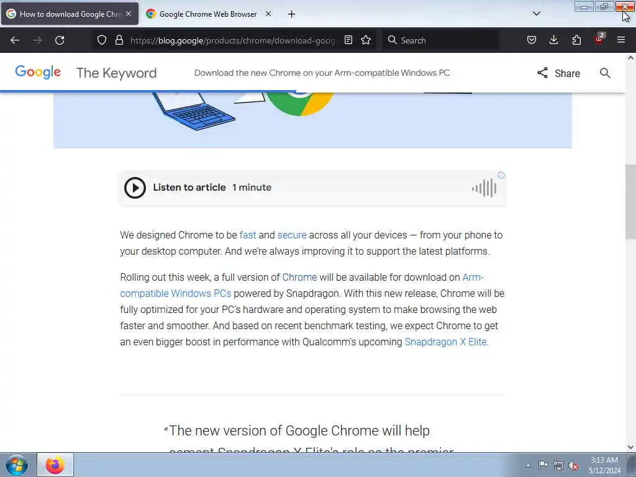Open tracking protection shield icon
Image resolution: width=636 pixels, height=477 pixels.
102,40
